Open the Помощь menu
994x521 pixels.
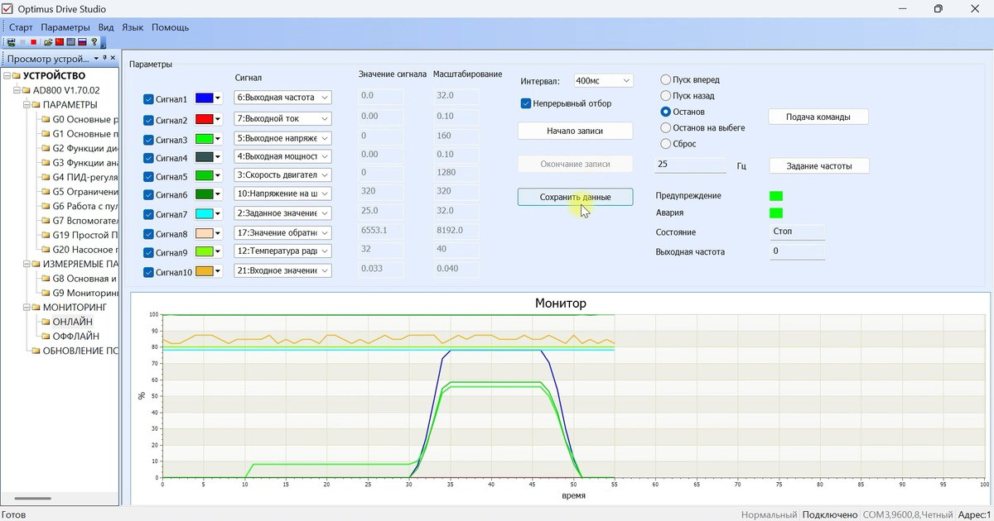[170, 27]
